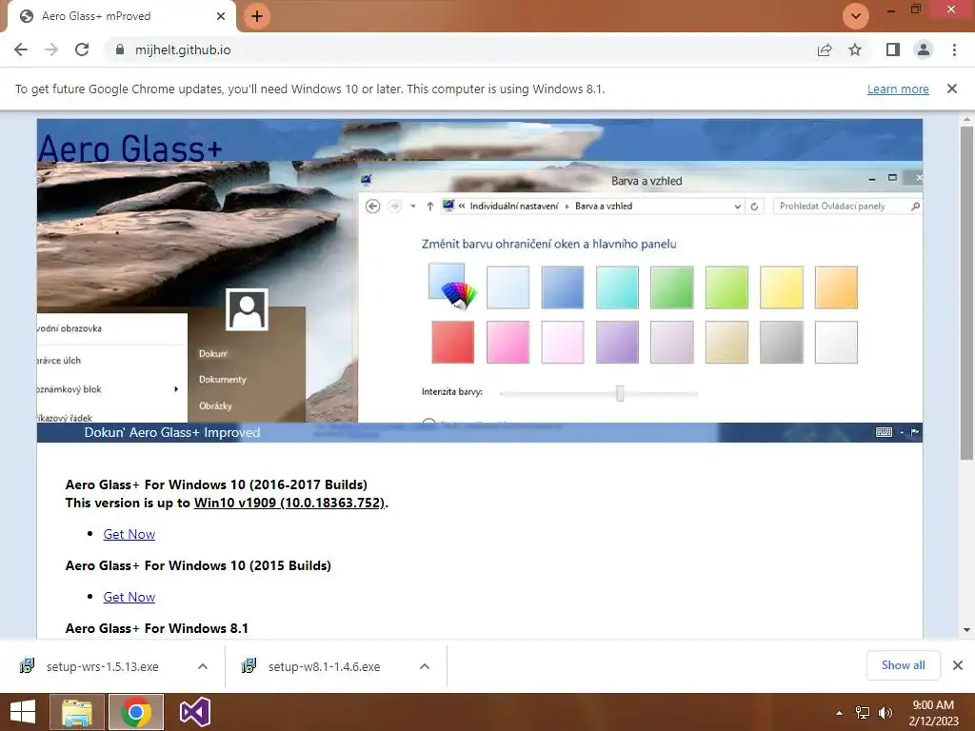The height and width of the screenshot is (731, 975).
Task: Click the scrollbar down arrow
Action: (966, 630)
